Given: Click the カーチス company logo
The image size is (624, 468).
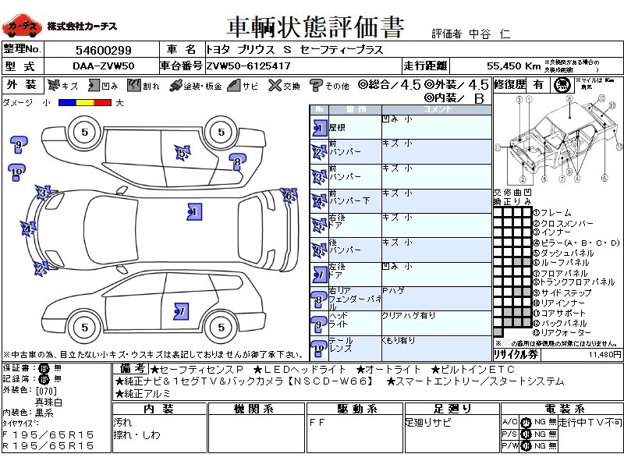Looking at the screenshot, I should pyautogui.click(x=21, y=27).
